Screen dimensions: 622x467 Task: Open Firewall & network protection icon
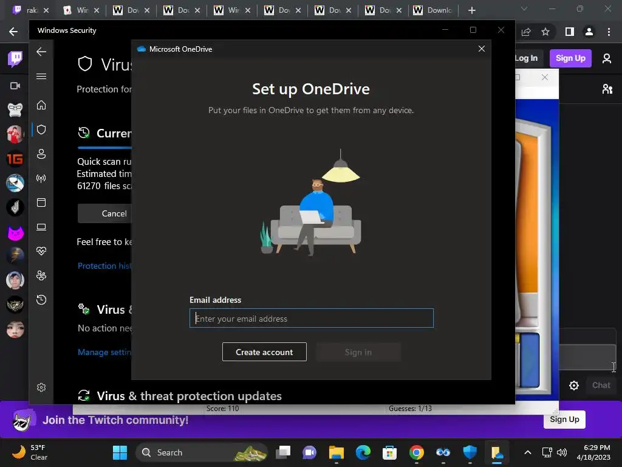[x=41, y=178]
